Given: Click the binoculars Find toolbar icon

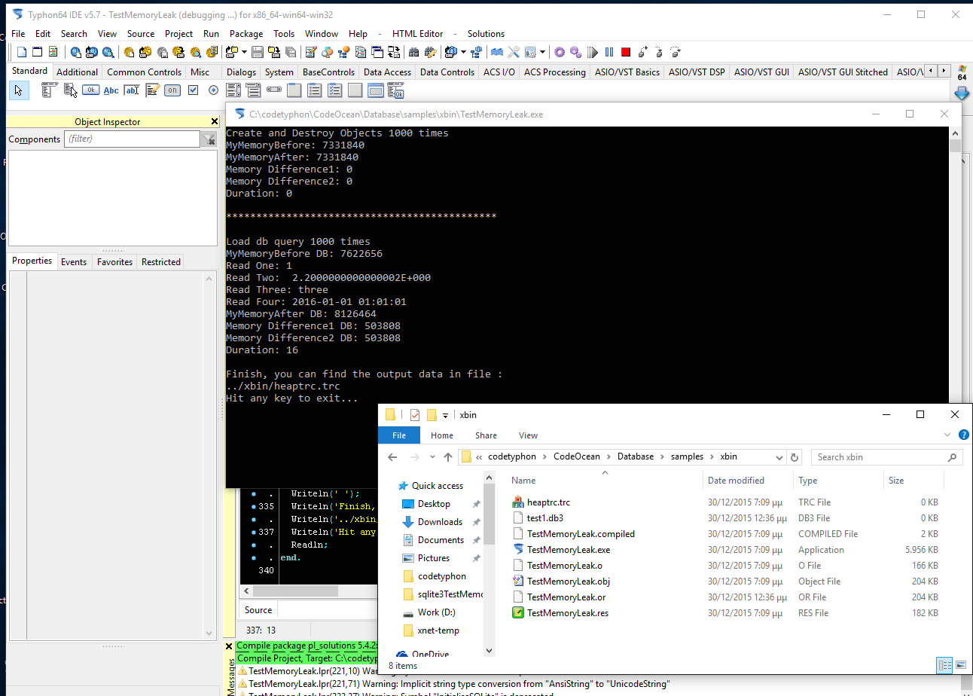Looking at the screenshot, I should pyautogui.click(x=413, y=52).
